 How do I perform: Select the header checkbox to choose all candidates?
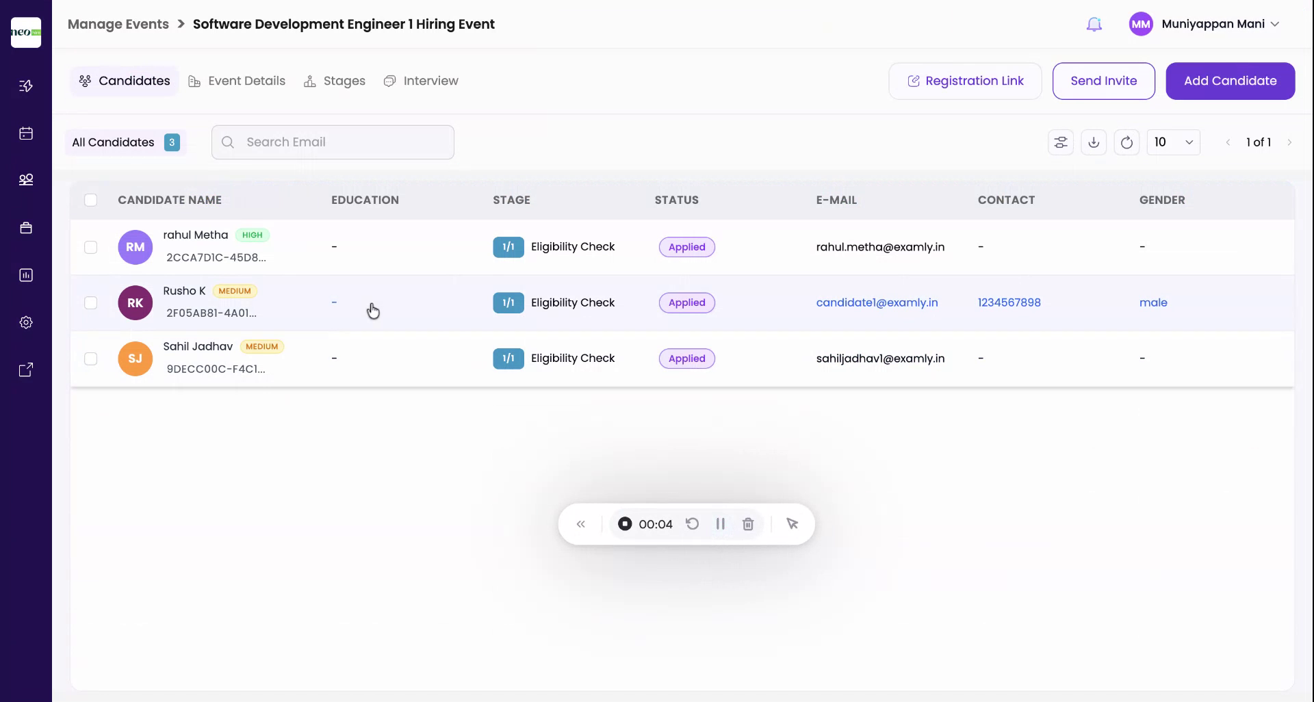point(91,200)
